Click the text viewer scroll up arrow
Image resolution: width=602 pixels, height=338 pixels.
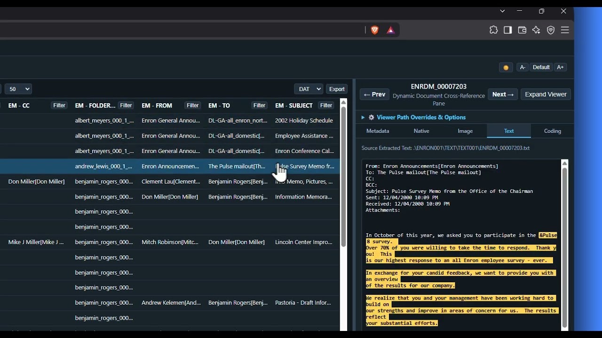click(564, 163)
